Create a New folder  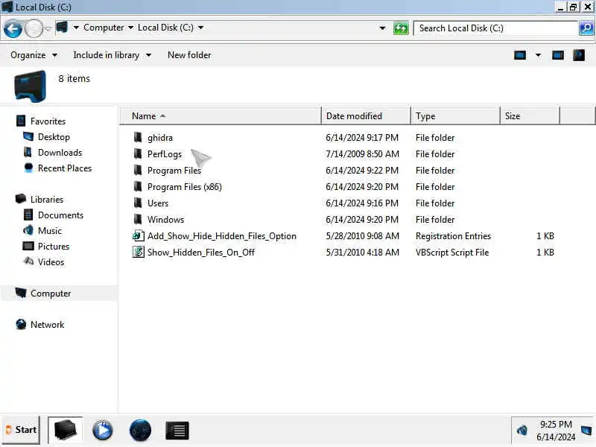click(189, 55)
